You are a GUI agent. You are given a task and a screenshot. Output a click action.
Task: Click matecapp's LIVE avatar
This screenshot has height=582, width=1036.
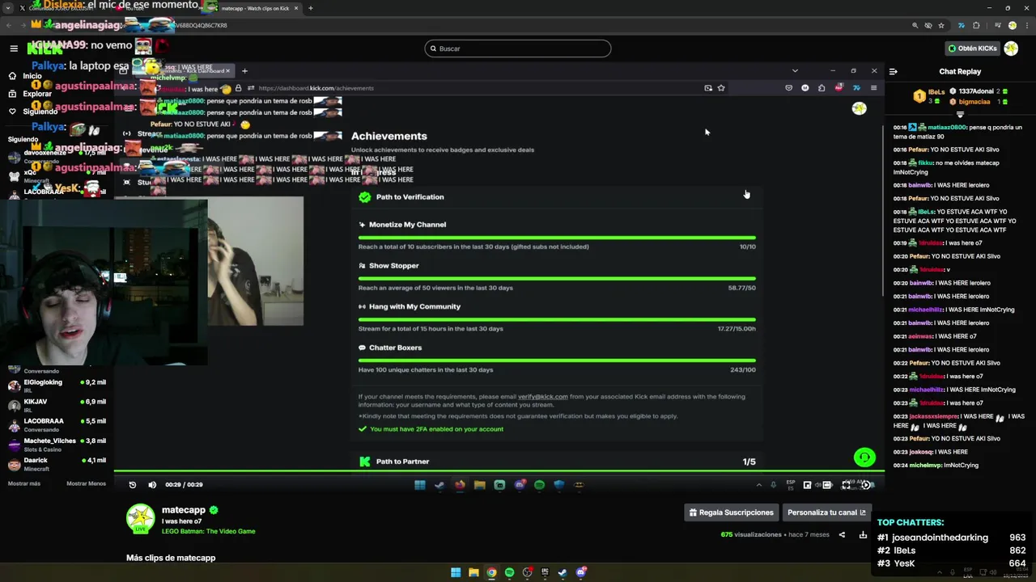[x=141, y=519]
